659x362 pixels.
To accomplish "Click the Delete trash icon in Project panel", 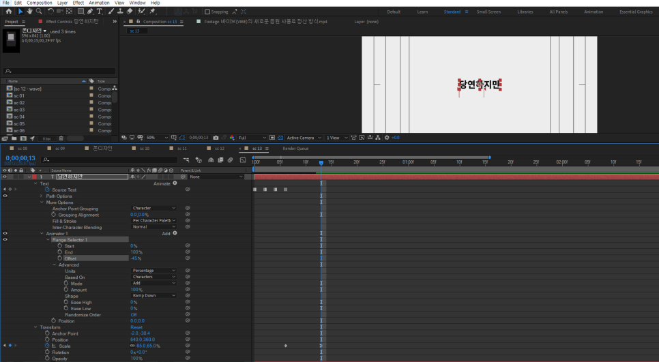I will coord(61,138).
